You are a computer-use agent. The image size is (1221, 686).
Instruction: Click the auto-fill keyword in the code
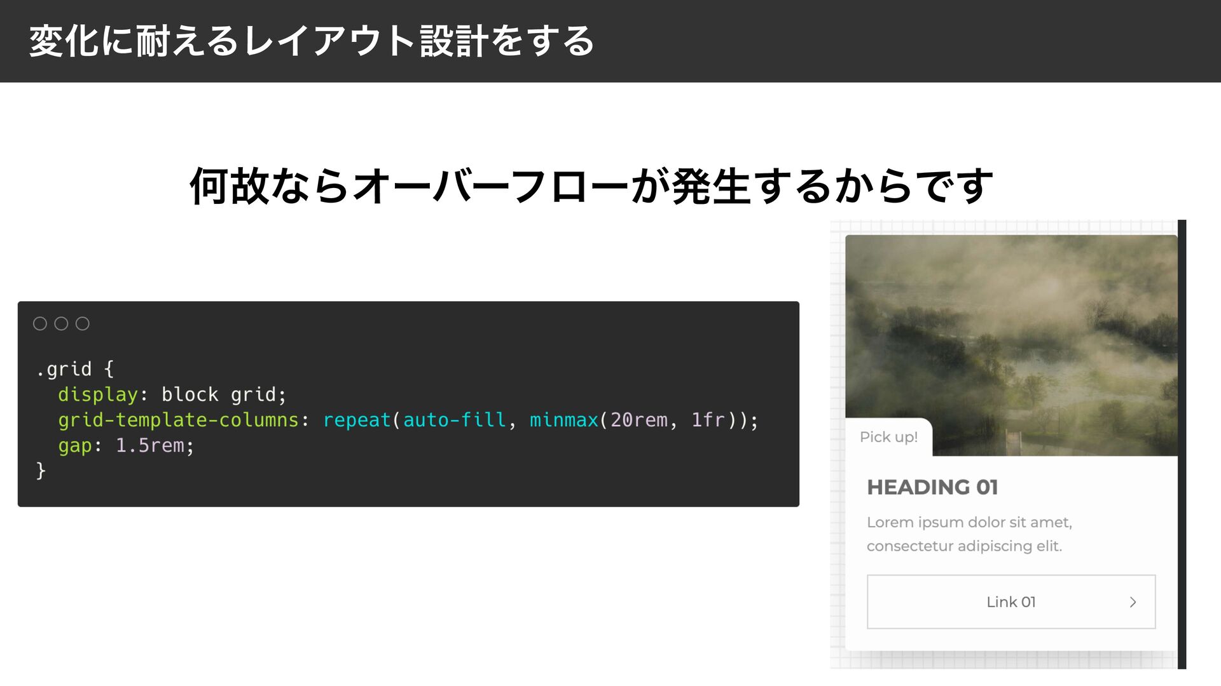(x=454, y=420)
